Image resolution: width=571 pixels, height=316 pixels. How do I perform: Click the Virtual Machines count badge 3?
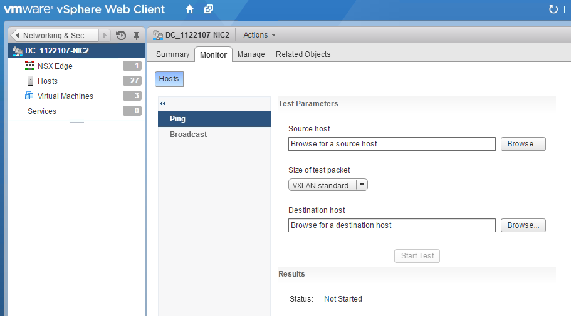click(132, 96)
